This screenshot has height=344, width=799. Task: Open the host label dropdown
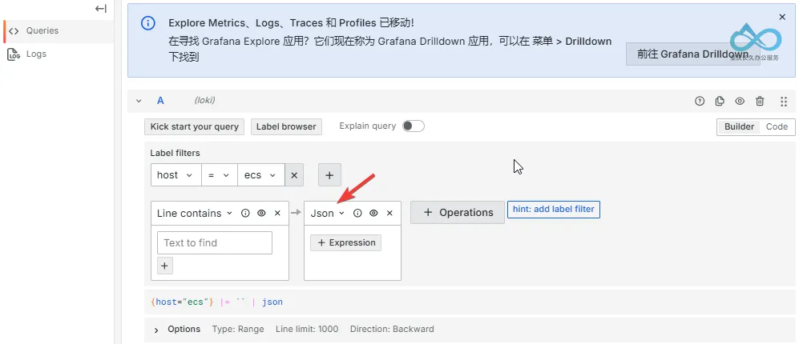[x=176, y=175]
